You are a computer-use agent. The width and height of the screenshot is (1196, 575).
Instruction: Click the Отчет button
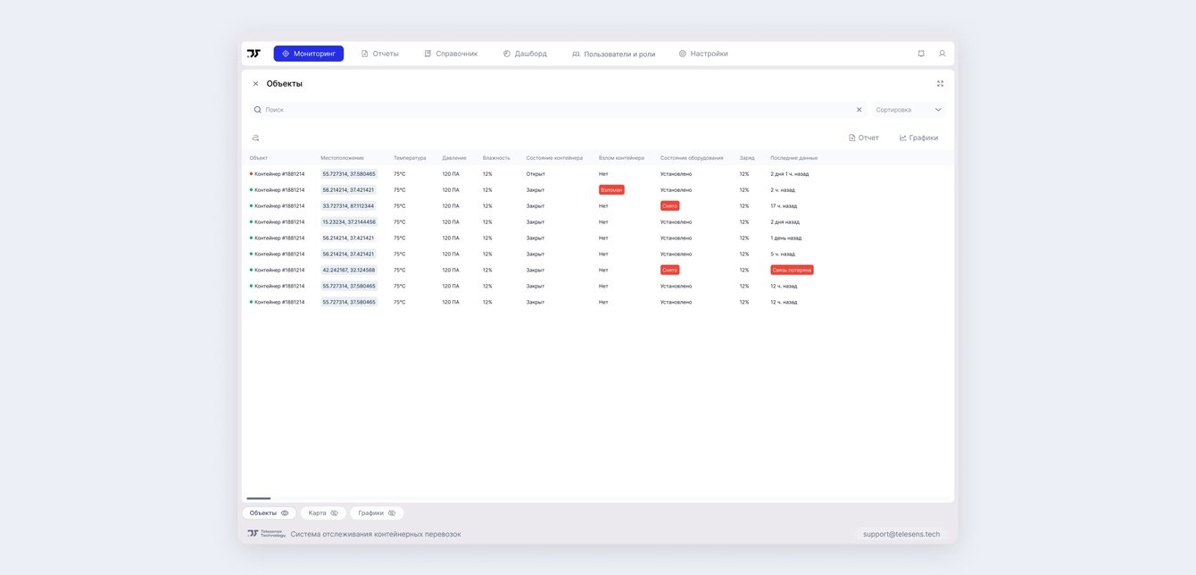tap(863, 137)
